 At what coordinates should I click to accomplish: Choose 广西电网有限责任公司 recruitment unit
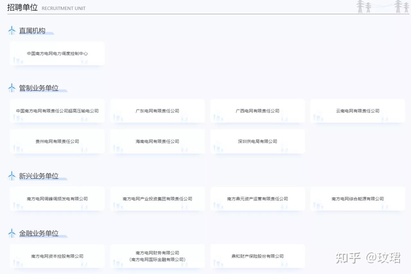coord(258,111)
